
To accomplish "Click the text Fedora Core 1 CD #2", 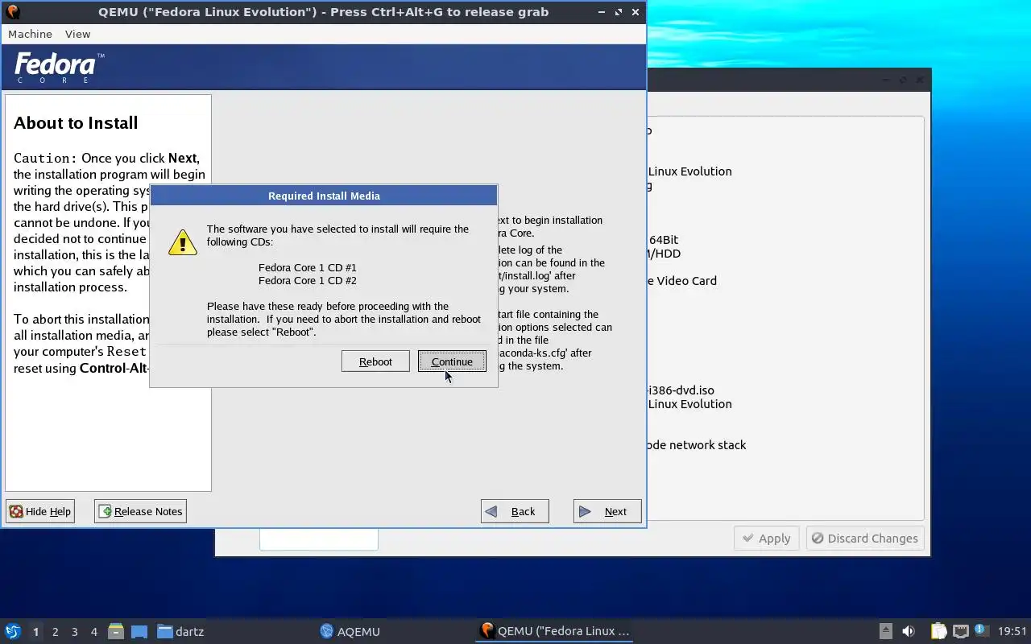I will tap(308, 280).
